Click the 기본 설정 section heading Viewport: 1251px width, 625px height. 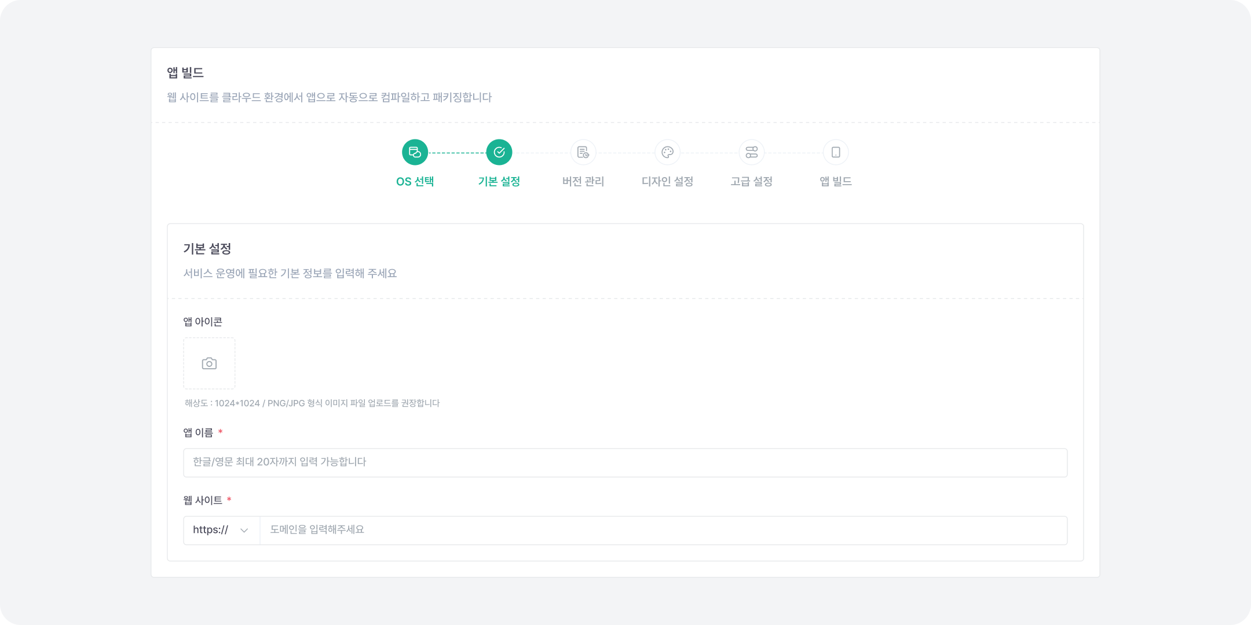coord(207,249)
